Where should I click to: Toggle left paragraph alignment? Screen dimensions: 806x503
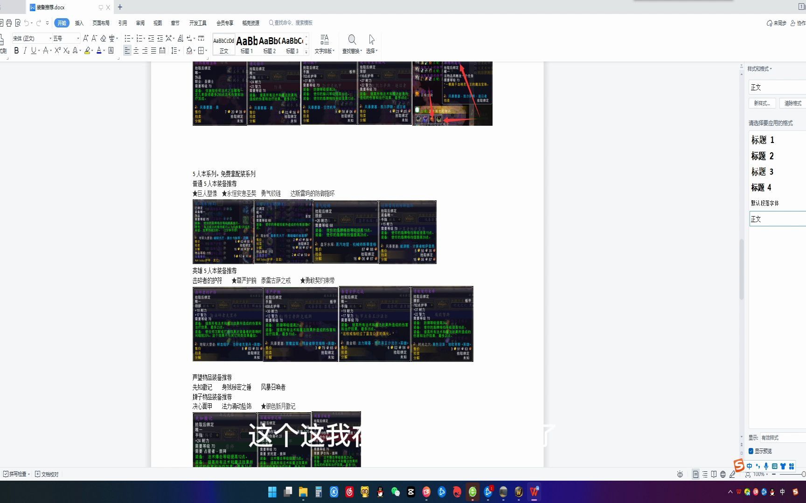coord(127,50)
